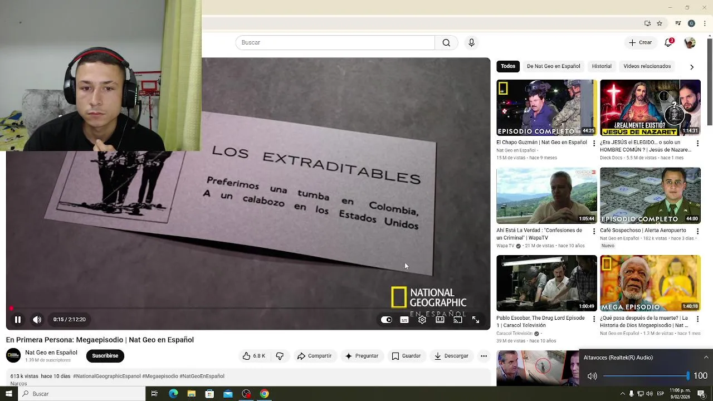Open options for Café Sospechoso video
The width and height of the screenshot is (713, 401).
click(x=697, y=231)
